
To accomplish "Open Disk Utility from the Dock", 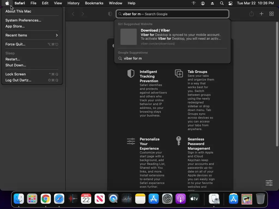I will click(214, 198).
